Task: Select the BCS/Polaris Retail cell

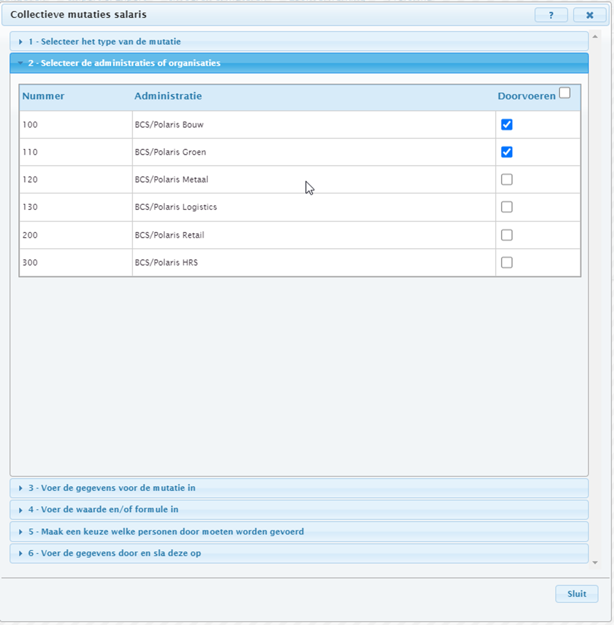Action: point(314,235)
